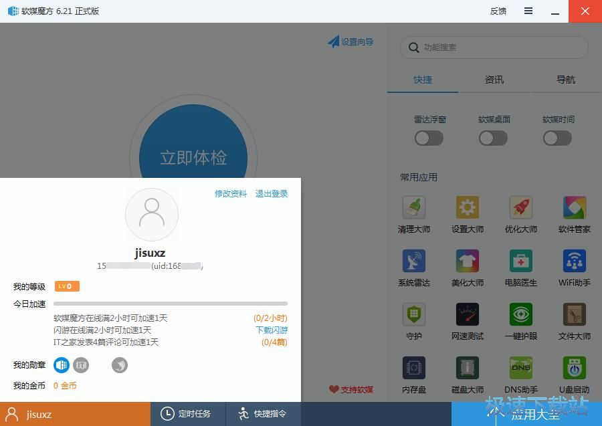
Task: Click the grey 闪游 medal badge
Action: tap(120, 365)
